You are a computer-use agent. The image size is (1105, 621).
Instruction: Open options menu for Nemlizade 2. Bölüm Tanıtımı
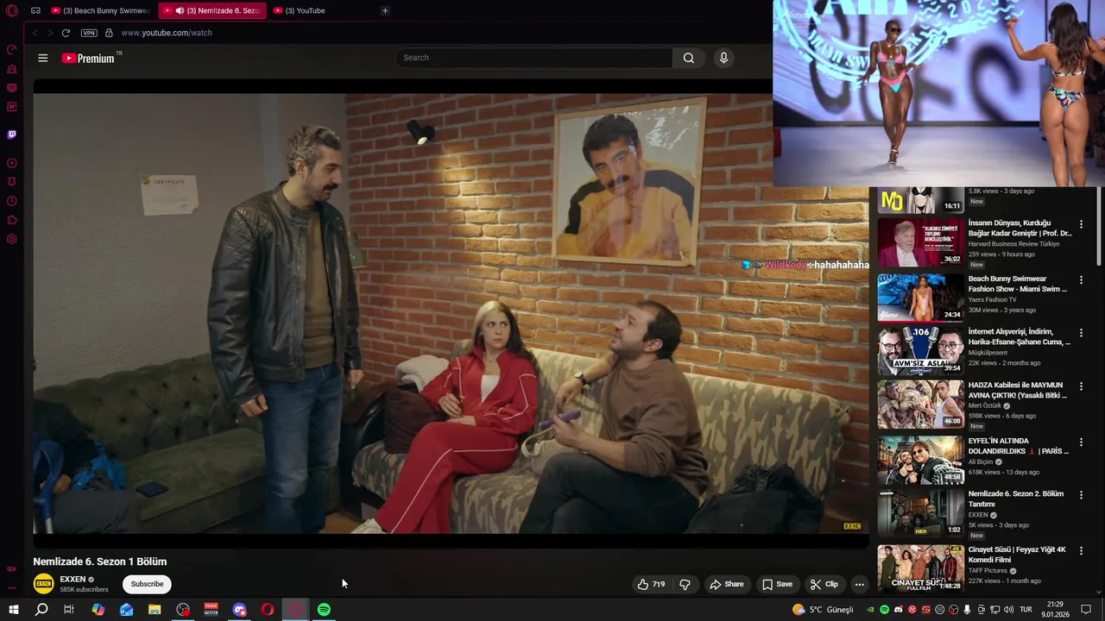(1081, 496)
